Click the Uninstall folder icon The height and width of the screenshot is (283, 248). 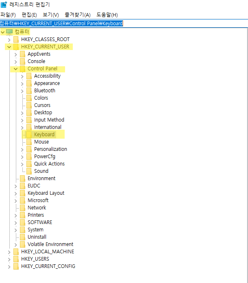pyautogui.click(x=22, y=237)
